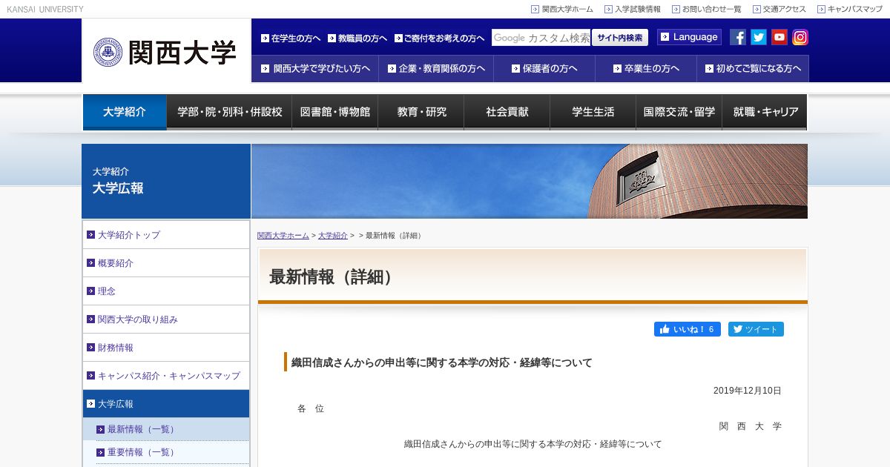
Task: Open Kansai University Twitter icon
Action: point(759,37)
